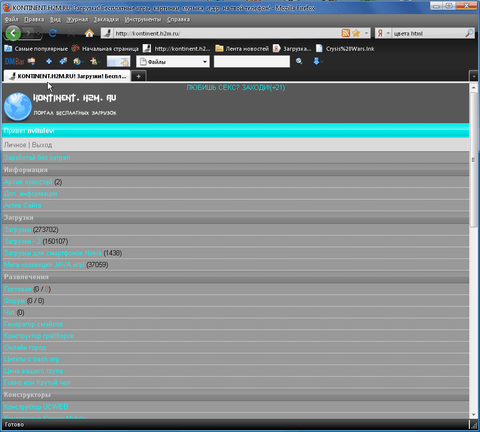Screen dimensions: 480x432
Task: Open the 'Загрузки - 2' link
Action: pyautogui.click(x=22, y=242)
